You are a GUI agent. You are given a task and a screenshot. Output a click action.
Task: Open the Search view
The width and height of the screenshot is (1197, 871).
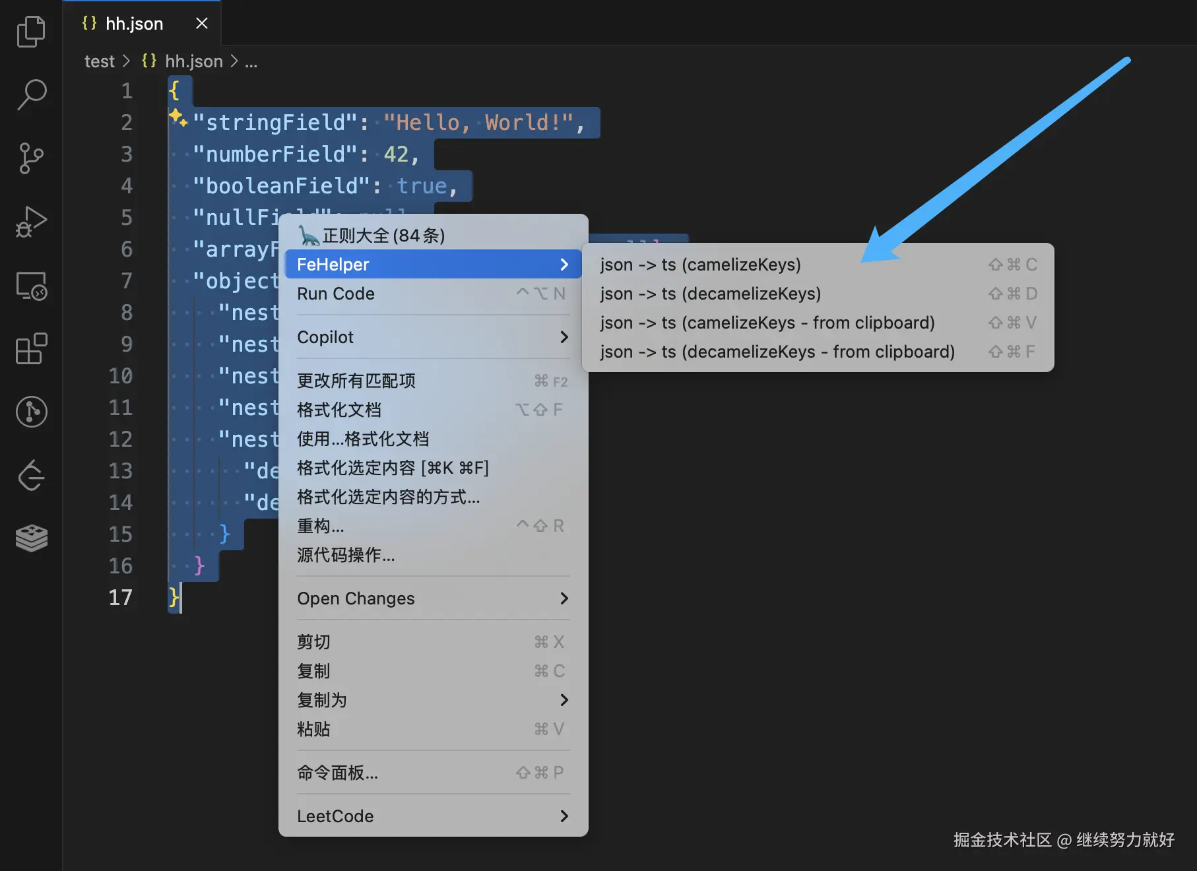pos(31,94)
